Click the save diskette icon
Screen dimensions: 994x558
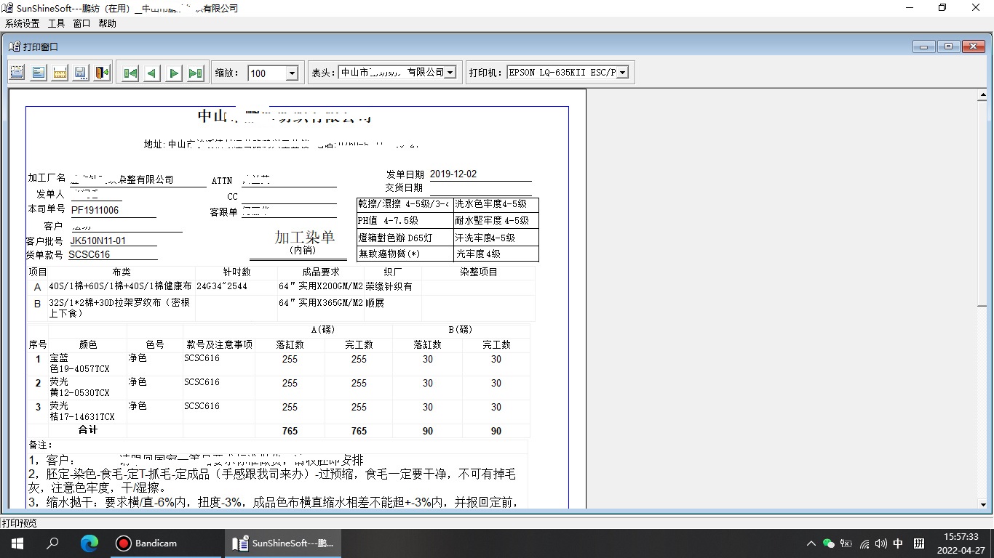coord(81,73)
